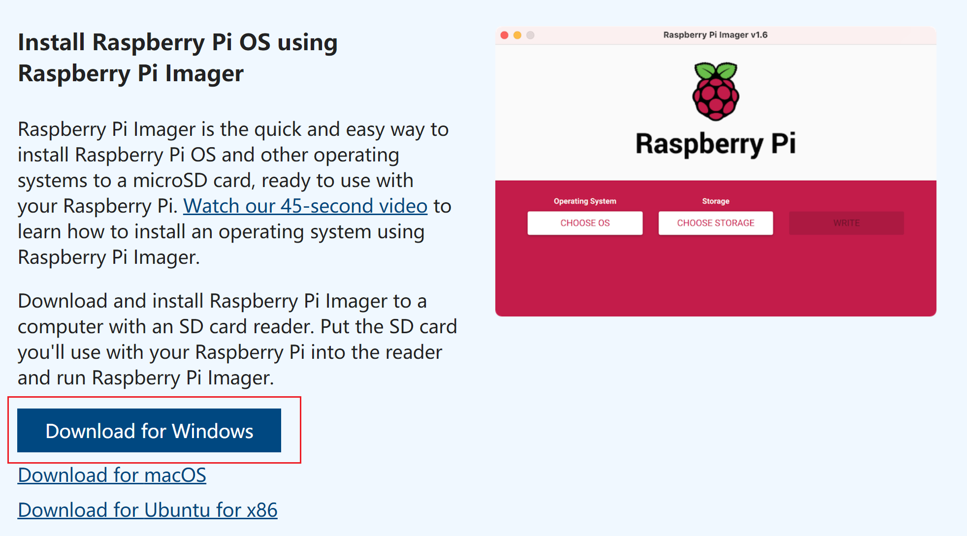The image size is (967, 536).
Task: Click CHOOSE OS in the Imager preview
Action: 585,223
